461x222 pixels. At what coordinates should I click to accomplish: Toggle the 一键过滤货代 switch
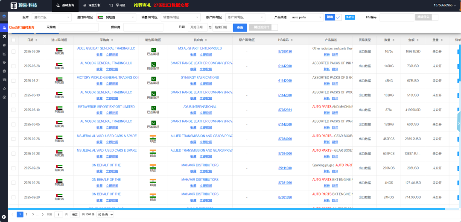pos(263,27)
